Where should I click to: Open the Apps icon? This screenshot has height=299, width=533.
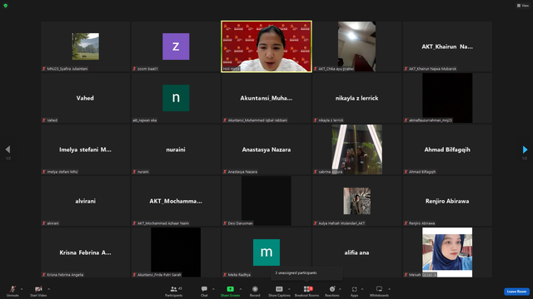[354, 291]
